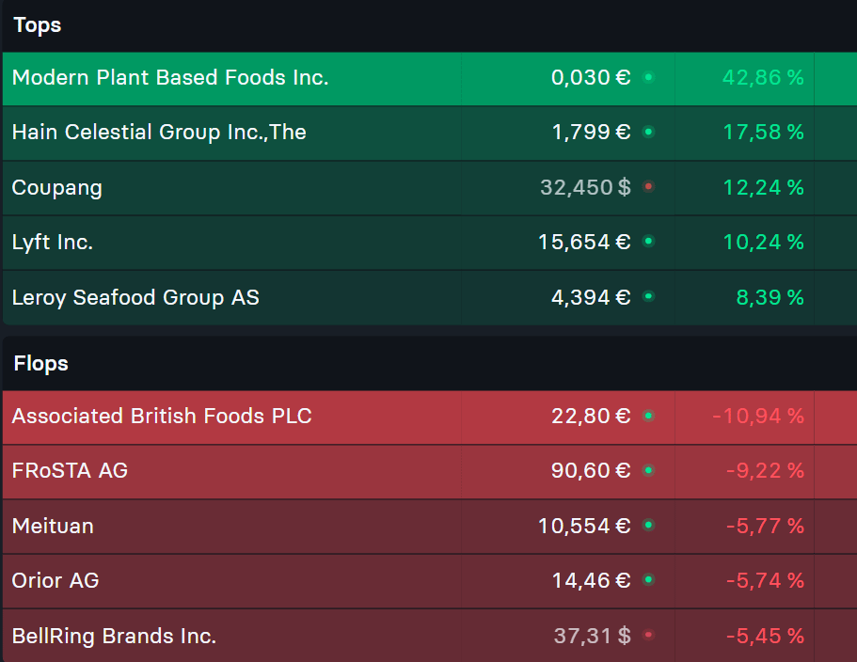The height and width of the screenshot is (662, 857).
Task: Open Lyft Inc. stock page
Action: (53, 242)
